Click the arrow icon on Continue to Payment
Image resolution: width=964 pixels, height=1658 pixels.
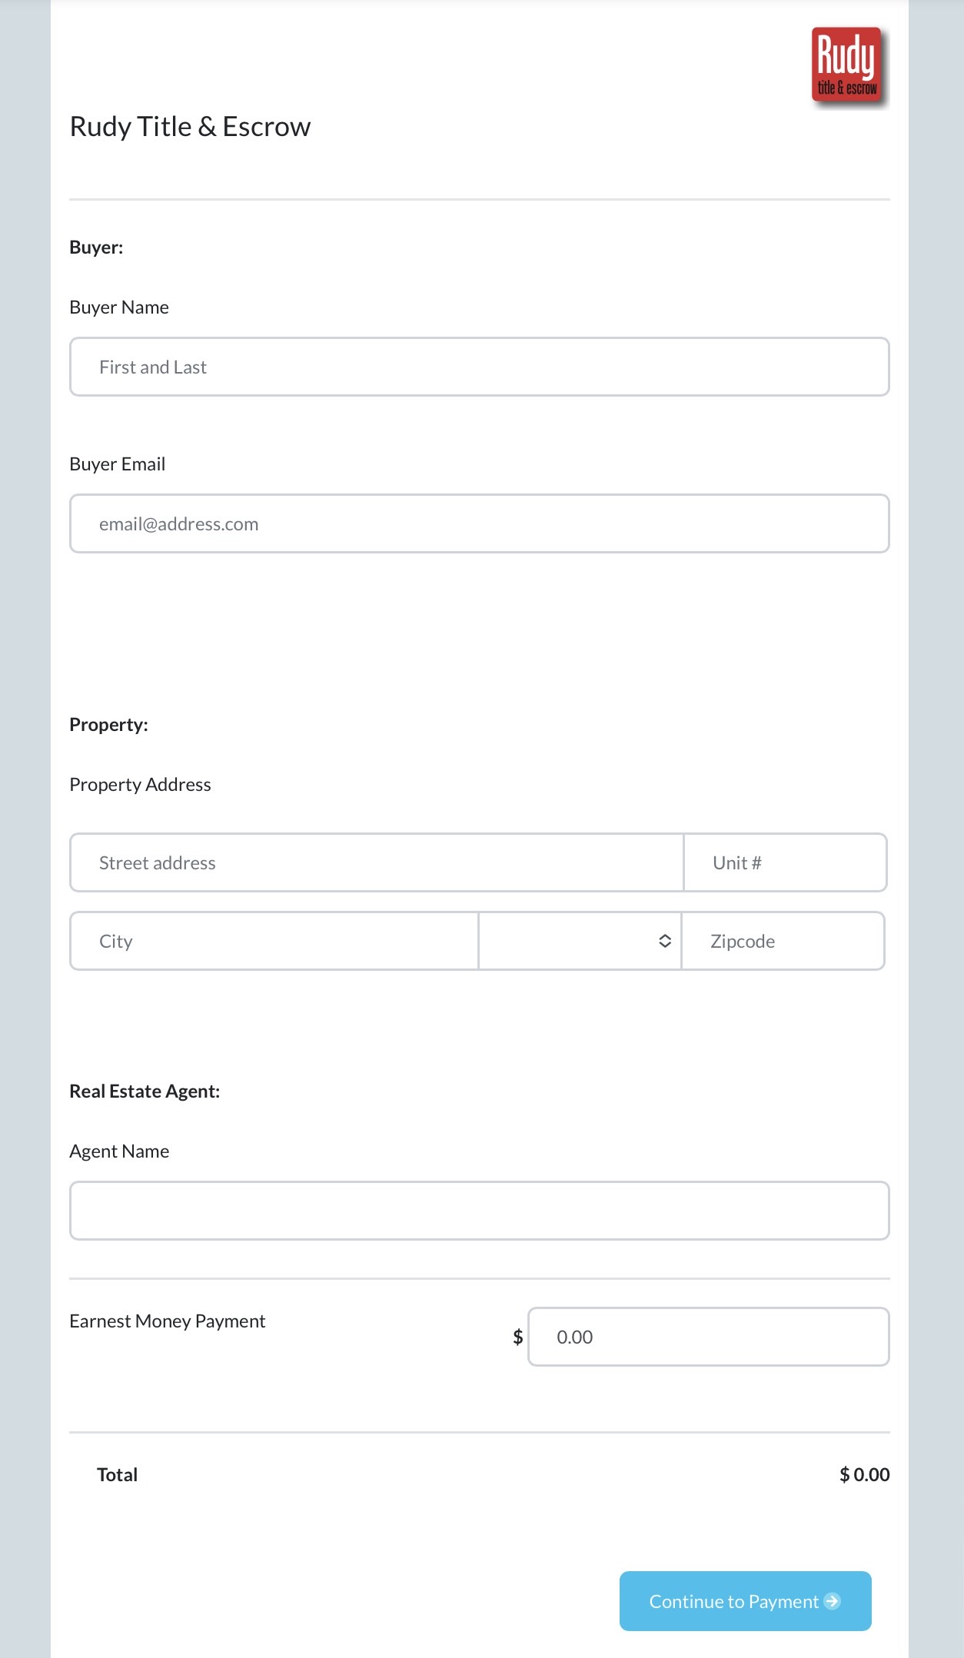(832, 1601)
